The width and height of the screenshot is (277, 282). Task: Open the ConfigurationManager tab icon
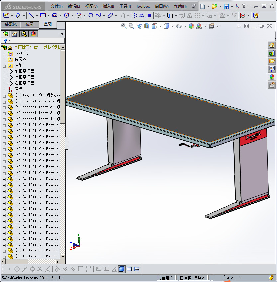coord(24,34)
